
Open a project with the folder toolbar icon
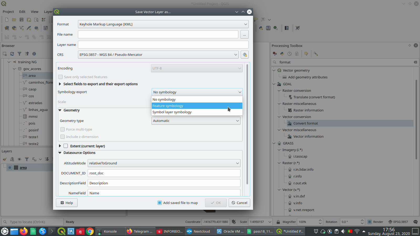(14, 20)
